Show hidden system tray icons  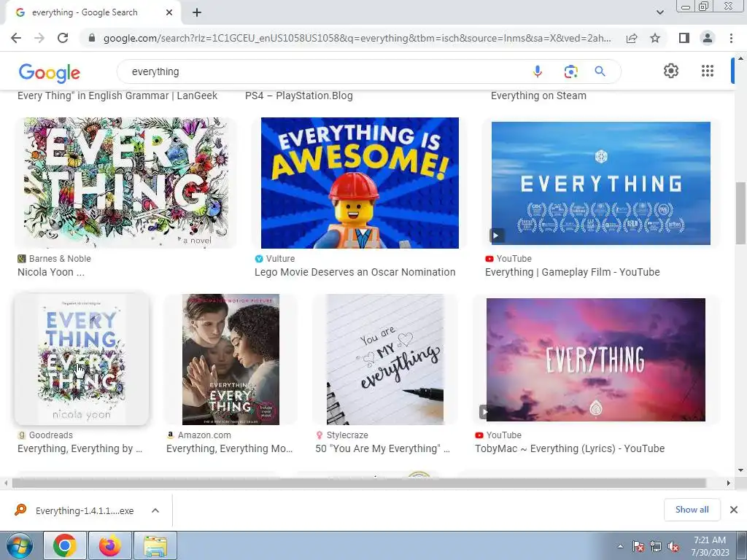pos(620,546)
